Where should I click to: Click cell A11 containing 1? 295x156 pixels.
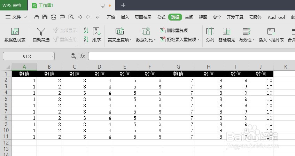(x=24, y=137)
